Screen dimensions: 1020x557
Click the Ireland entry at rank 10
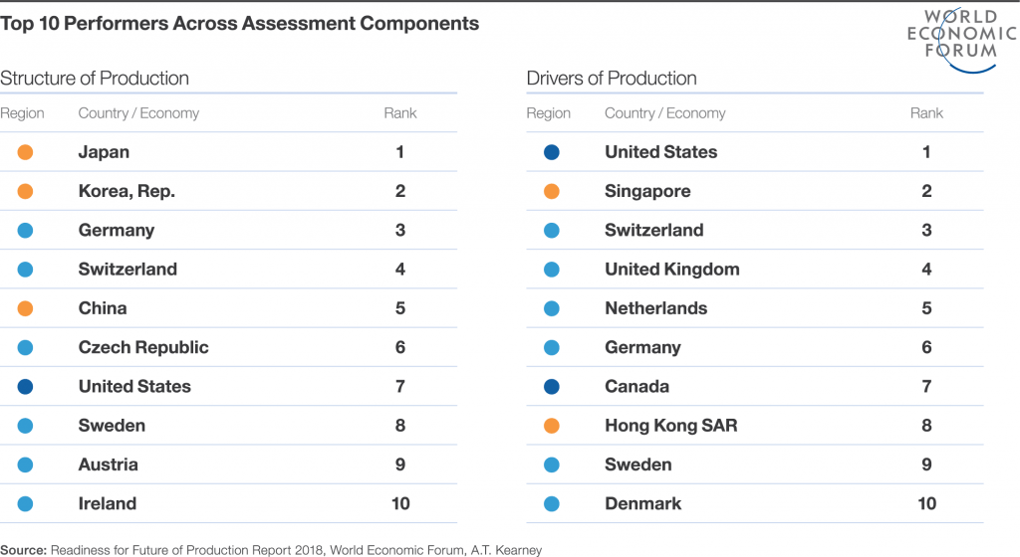108,503
